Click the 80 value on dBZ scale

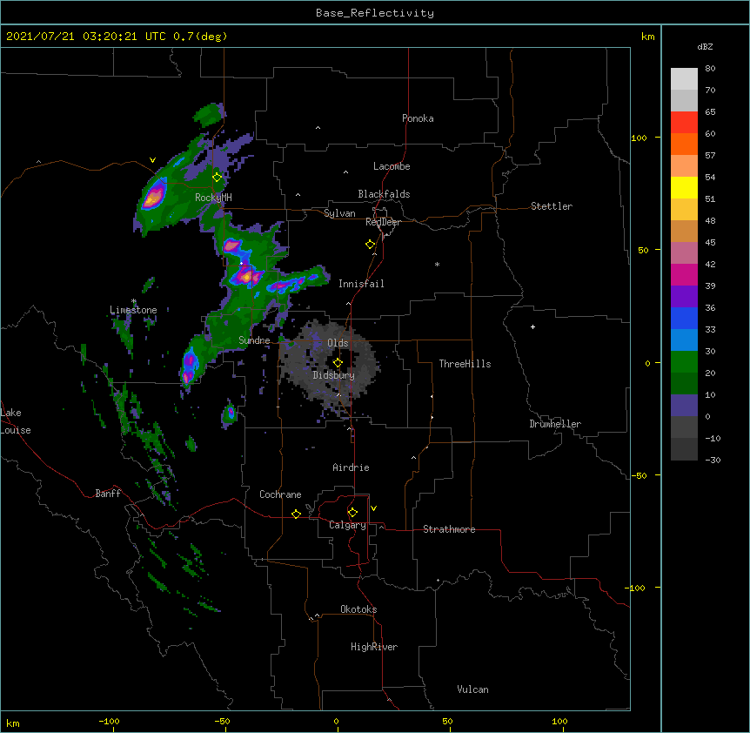[x=710, y=69]
